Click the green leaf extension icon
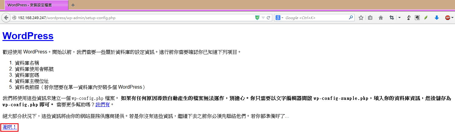The width and height of the screenshot is (455, 136). pos(426,18)
